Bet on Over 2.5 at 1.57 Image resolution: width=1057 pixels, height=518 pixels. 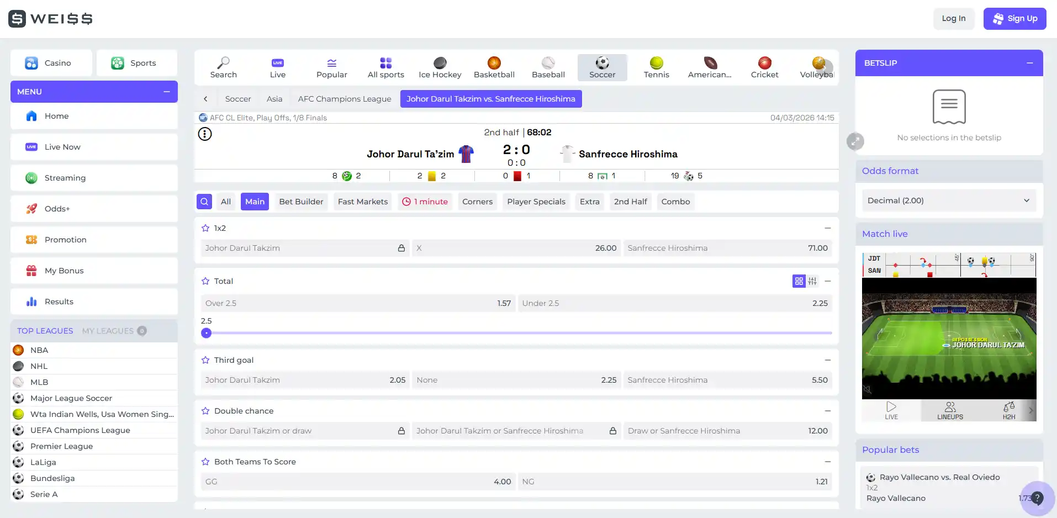click(x=358, y=303)
